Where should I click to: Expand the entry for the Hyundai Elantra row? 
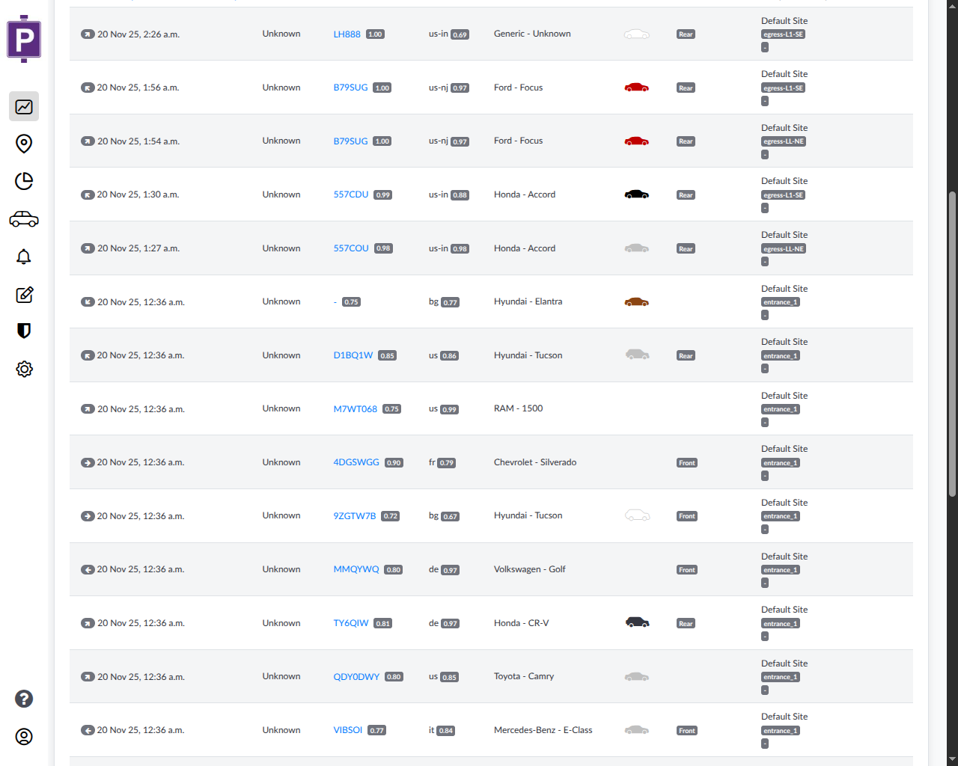(764, 315)
